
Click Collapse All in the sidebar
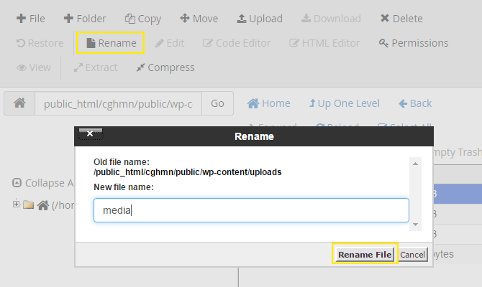(43, 183)
